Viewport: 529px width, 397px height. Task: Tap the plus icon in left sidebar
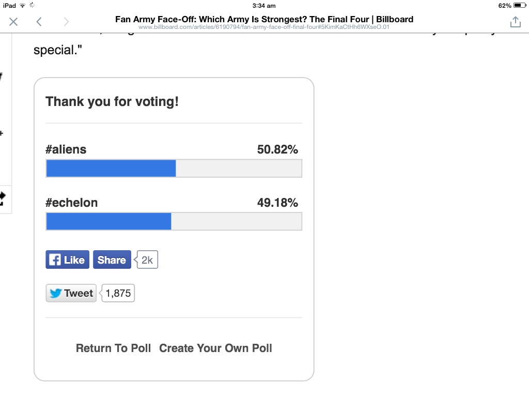tap(2, 133)
